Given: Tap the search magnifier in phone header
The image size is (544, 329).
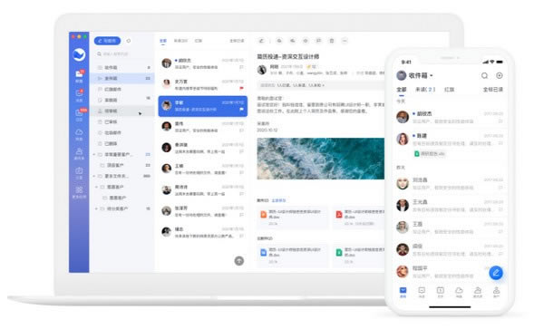Looking at the screenshot, I should pos(484,75).
